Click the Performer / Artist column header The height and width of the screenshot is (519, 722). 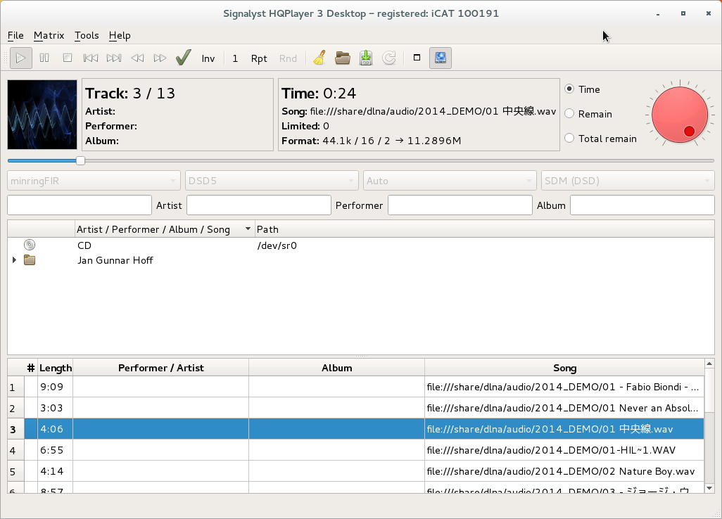(160, 368)
